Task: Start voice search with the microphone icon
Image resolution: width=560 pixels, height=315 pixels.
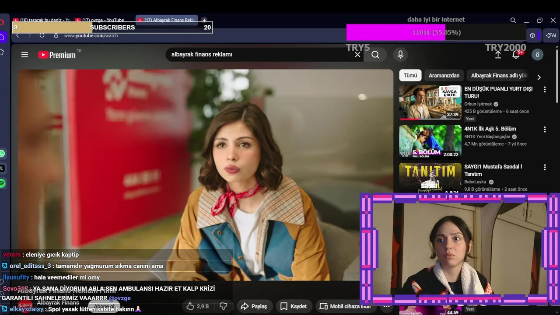Action: click(400, 55)
